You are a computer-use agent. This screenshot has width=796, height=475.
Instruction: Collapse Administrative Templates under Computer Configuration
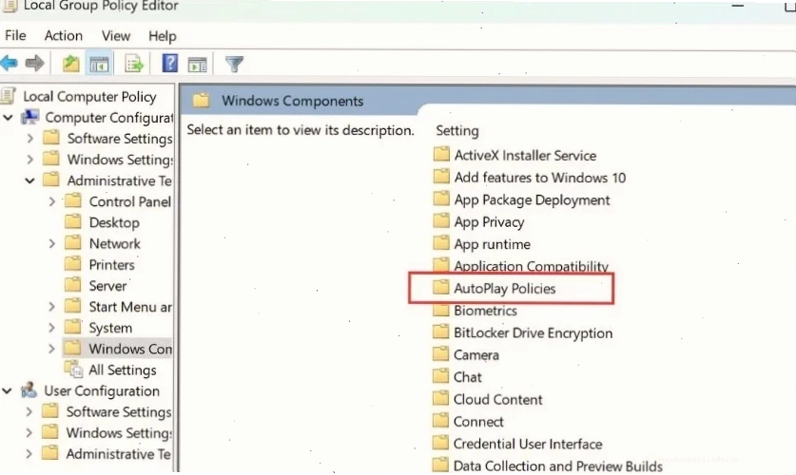(x=29, y=180)
